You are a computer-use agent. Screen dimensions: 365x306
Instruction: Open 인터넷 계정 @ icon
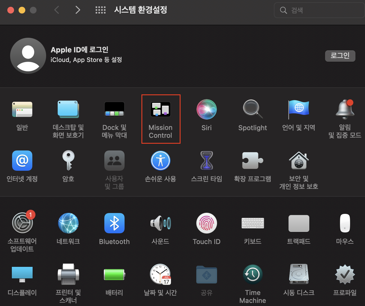pos(22,161)
